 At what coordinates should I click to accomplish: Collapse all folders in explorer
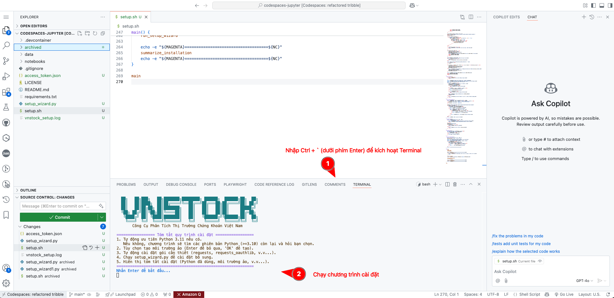(x=103, y=33)
